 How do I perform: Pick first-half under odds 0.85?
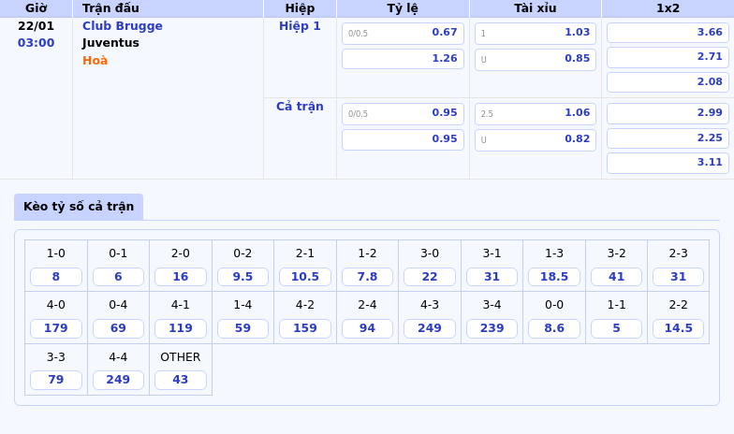[x=536, y=59]
